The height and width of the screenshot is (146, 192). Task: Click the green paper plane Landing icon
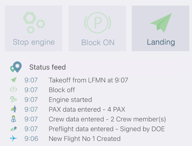161,23
